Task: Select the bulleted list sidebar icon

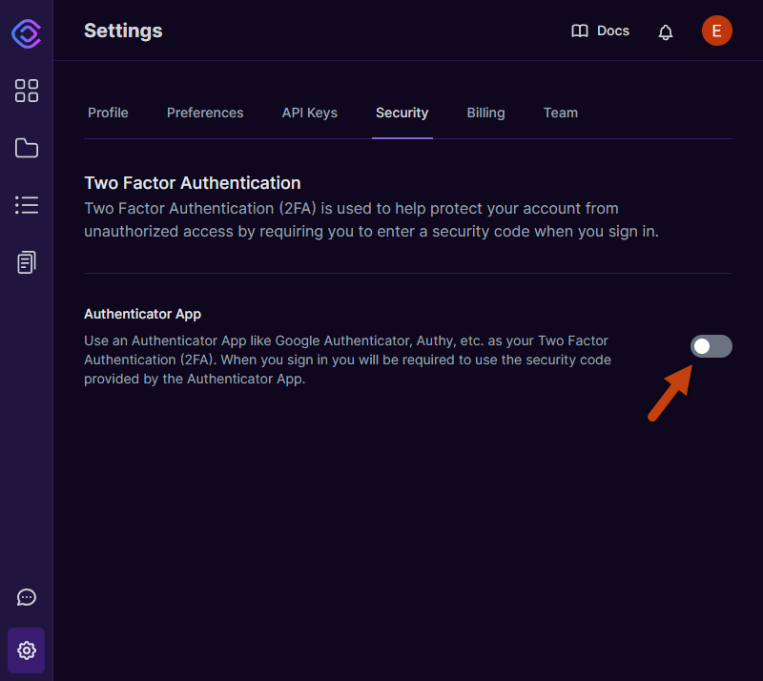Action: tap(27, 205)
